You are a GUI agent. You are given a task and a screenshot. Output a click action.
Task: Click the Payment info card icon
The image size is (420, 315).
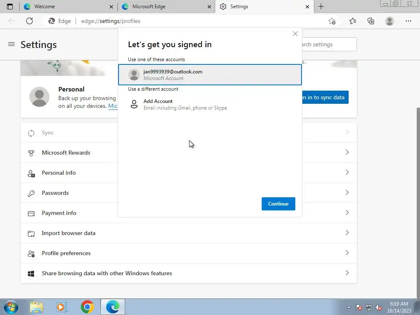31,213
